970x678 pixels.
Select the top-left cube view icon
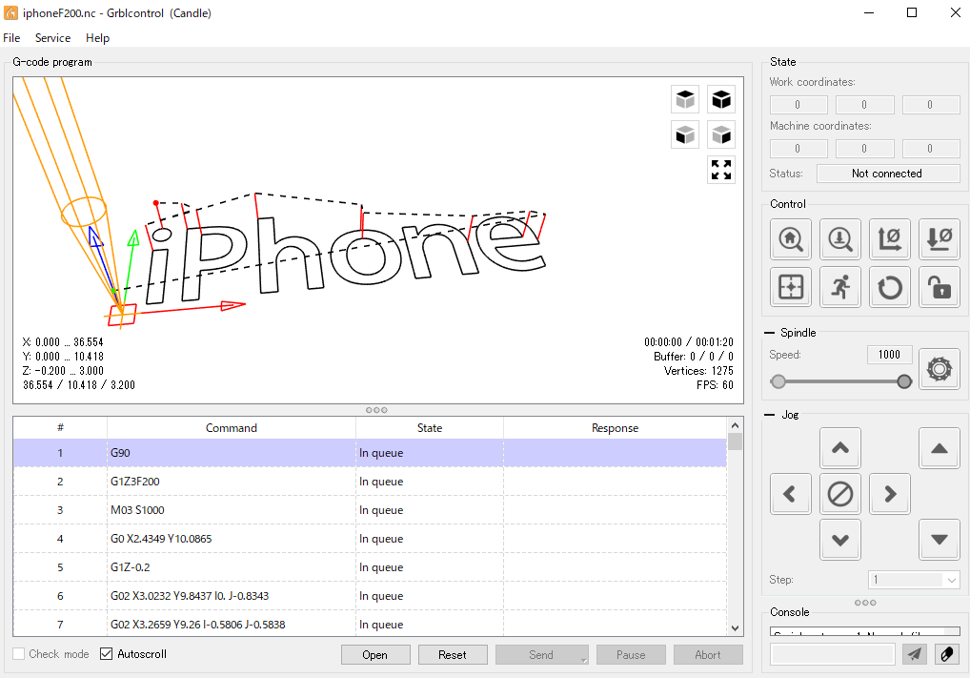[x=685, y=99]
